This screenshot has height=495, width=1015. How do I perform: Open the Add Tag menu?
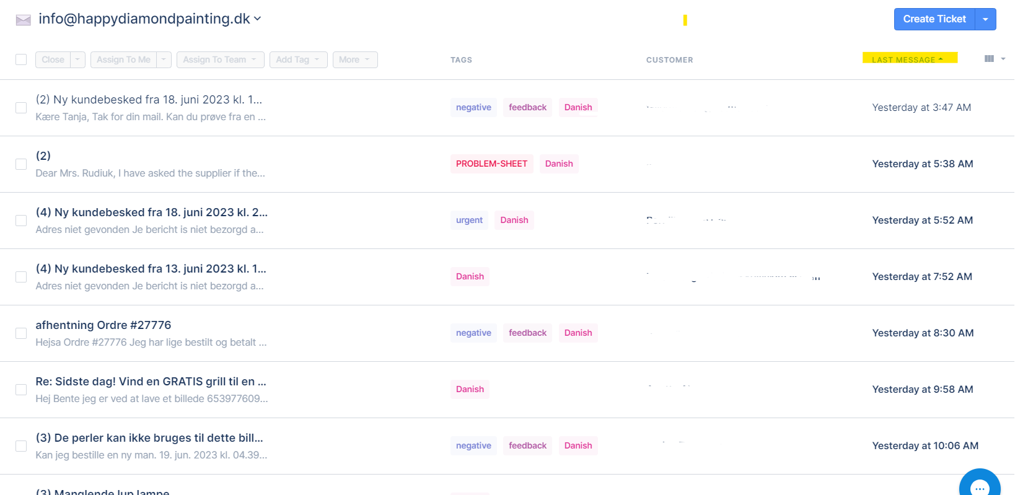coord(298,59)
